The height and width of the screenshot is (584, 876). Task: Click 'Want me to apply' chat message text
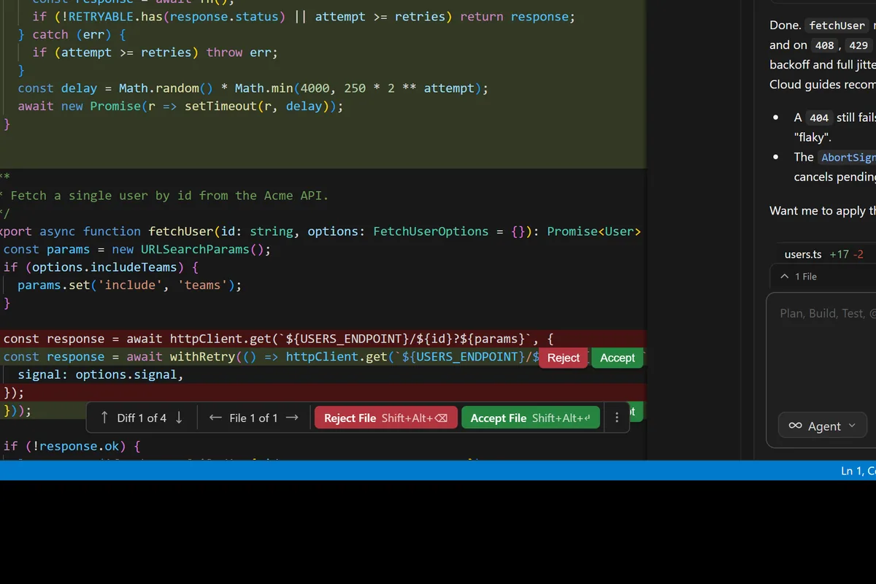click(x=822, y=211)
